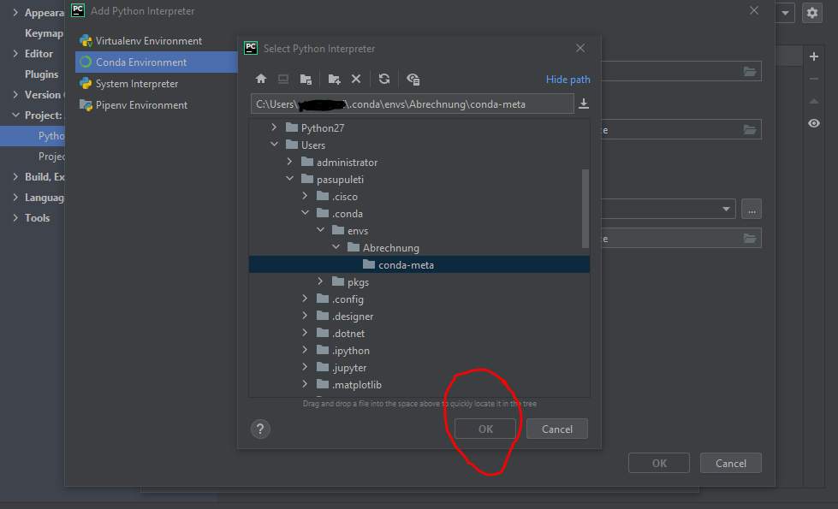Open help with question mark button

[x=260, y=429]
